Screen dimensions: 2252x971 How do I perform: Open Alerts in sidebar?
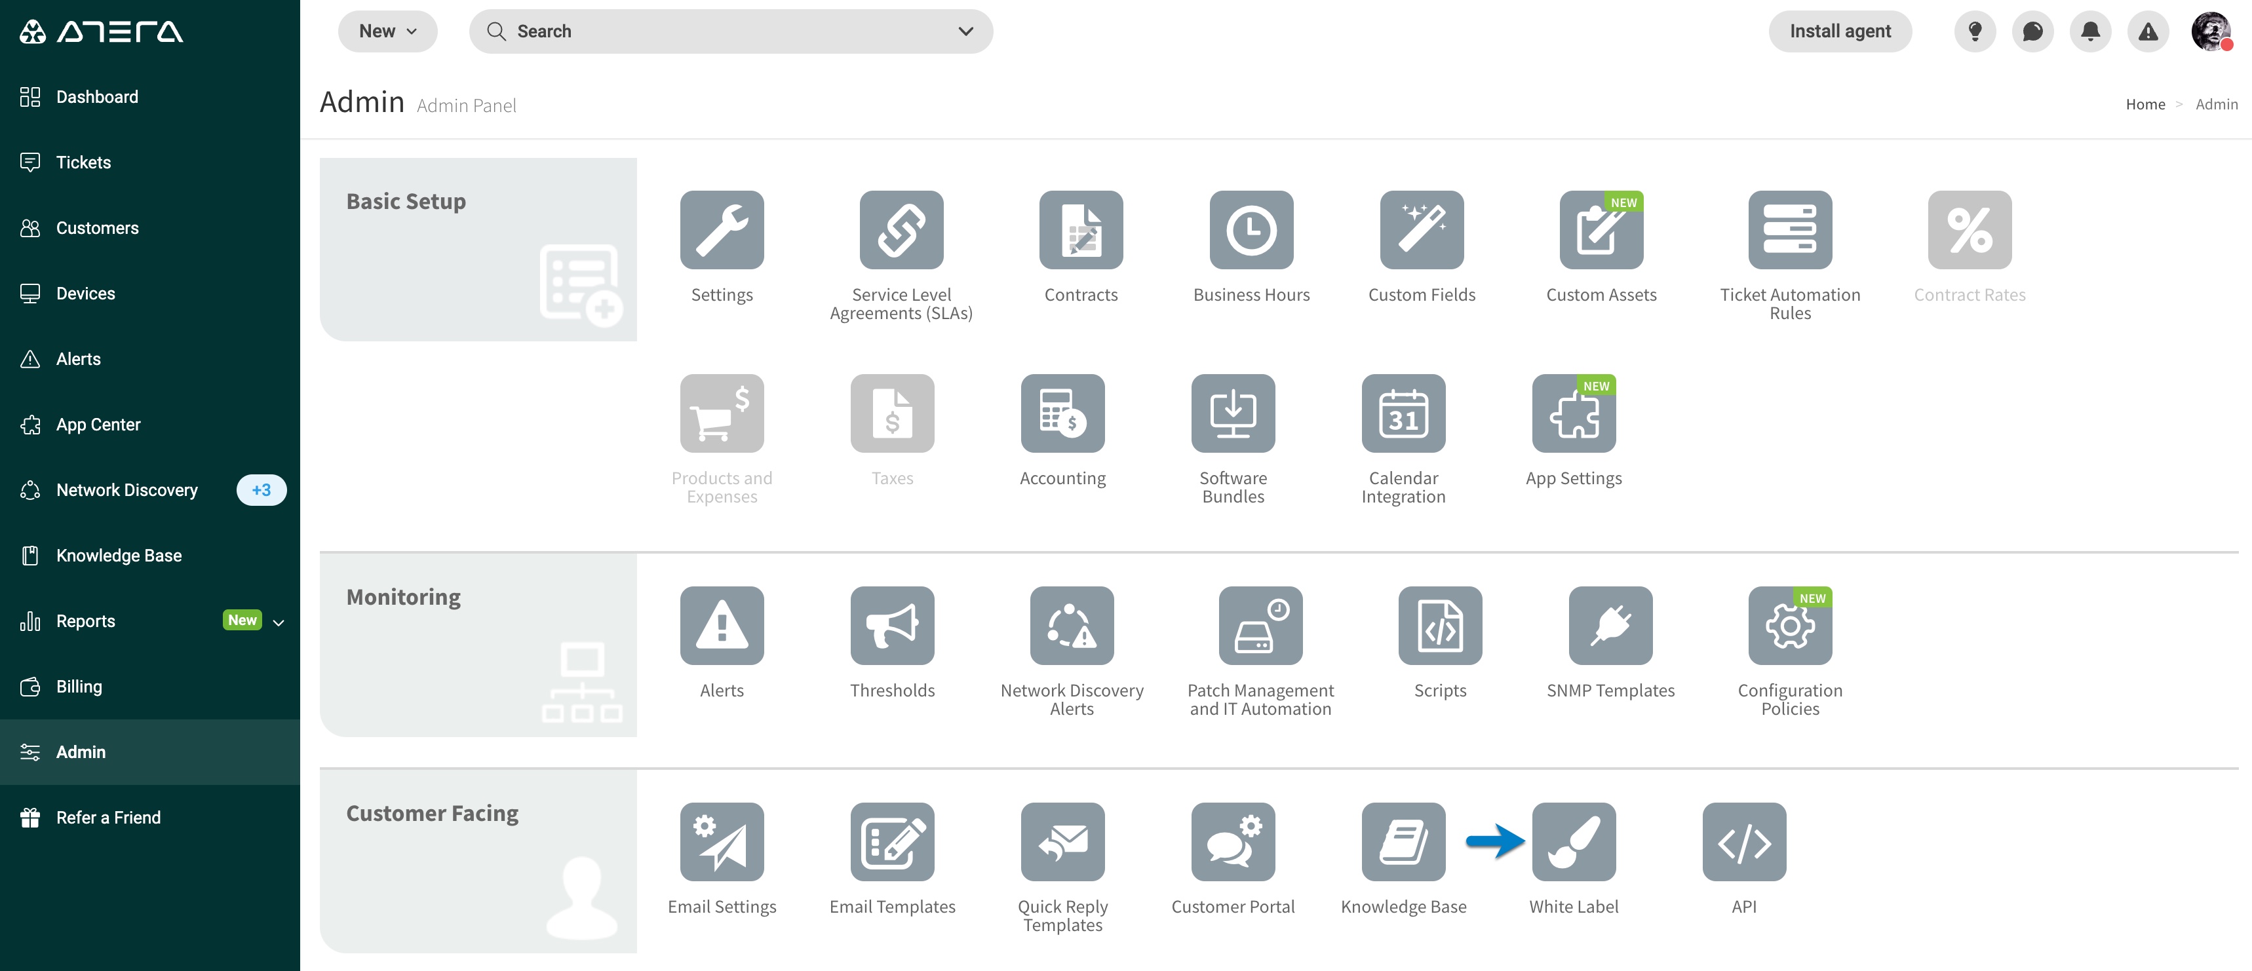pos(149,359)
